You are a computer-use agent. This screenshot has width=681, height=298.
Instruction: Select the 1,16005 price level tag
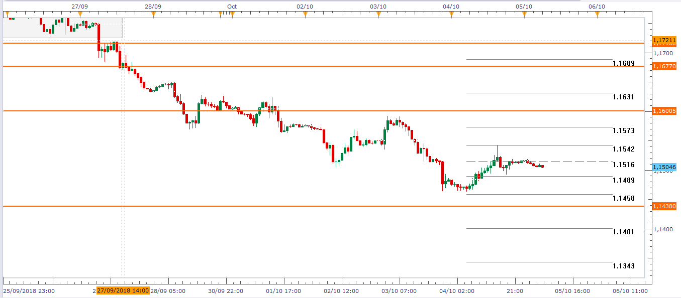pyautogui.click(x=663, y=110)
